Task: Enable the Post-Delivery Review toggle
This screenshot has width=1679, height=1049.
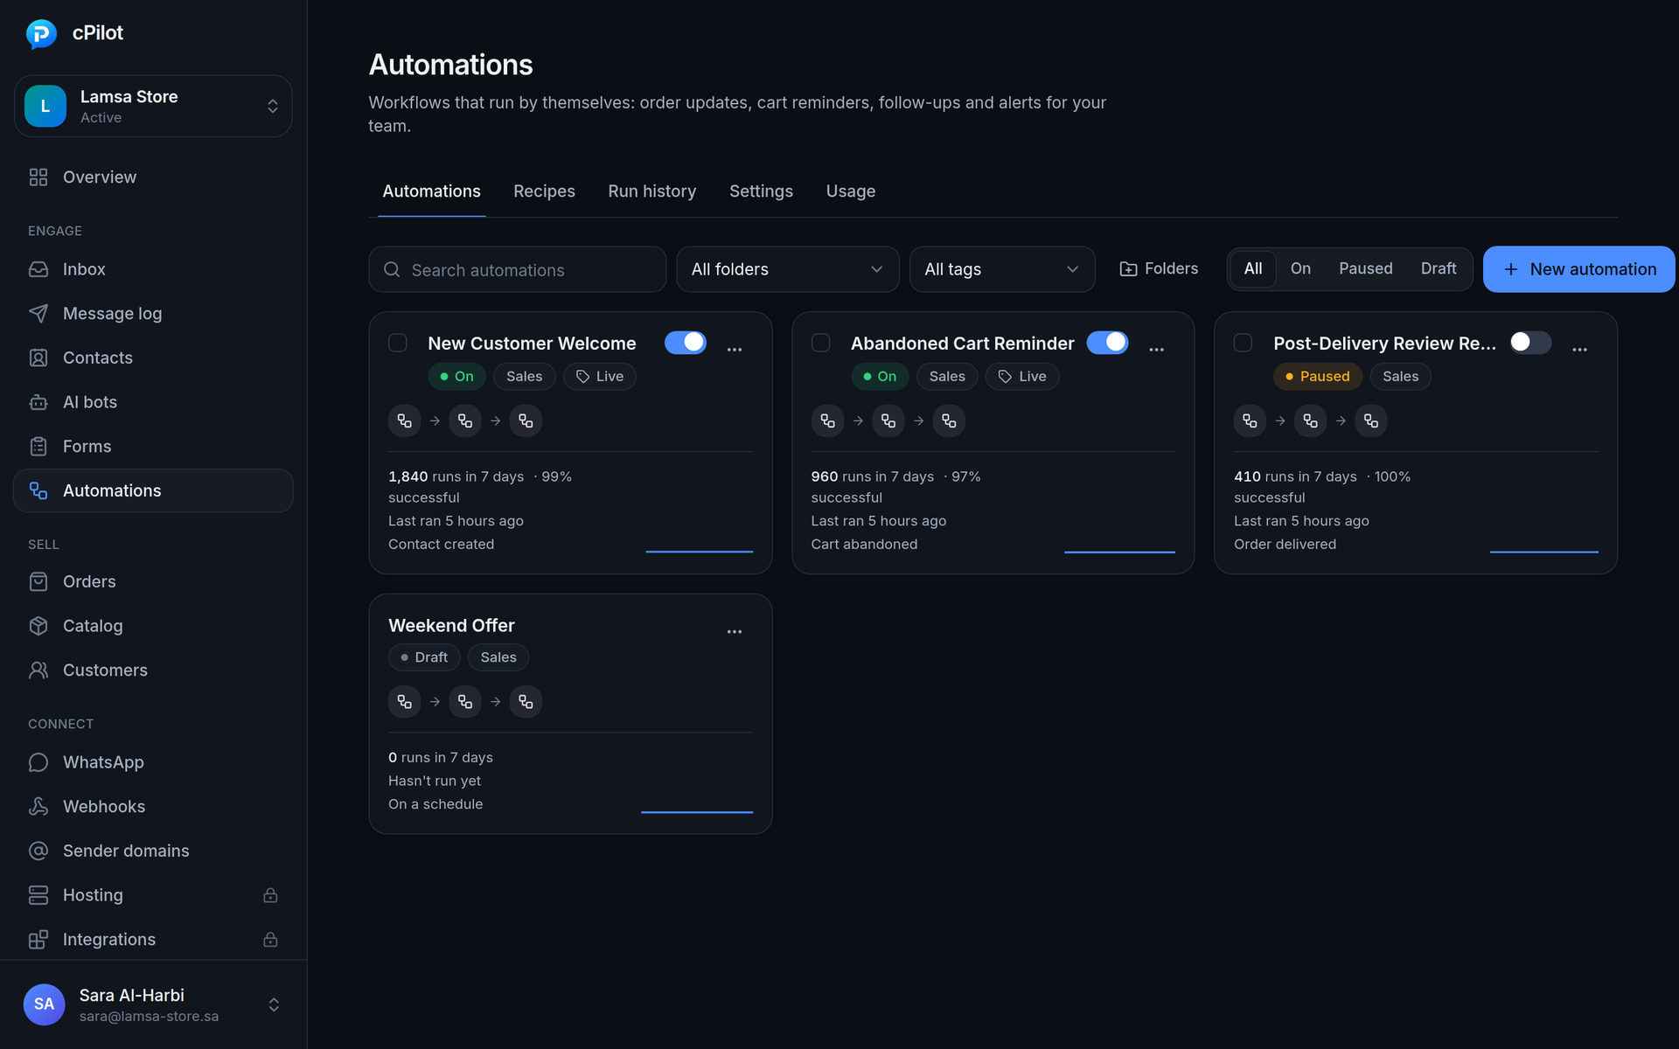Action: coord(1530,343)
